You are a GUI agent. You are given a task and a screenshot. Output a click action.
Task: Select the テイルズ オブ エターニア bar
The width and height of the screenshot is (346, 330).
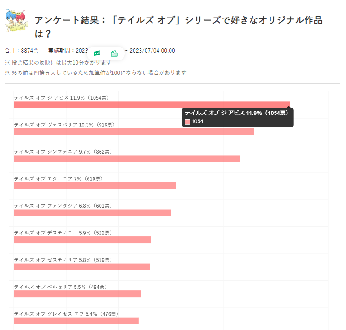[x=95, y=186]
